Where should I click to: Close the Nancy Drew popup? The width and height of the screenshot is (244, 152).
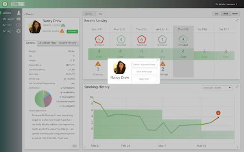point(158,60)
